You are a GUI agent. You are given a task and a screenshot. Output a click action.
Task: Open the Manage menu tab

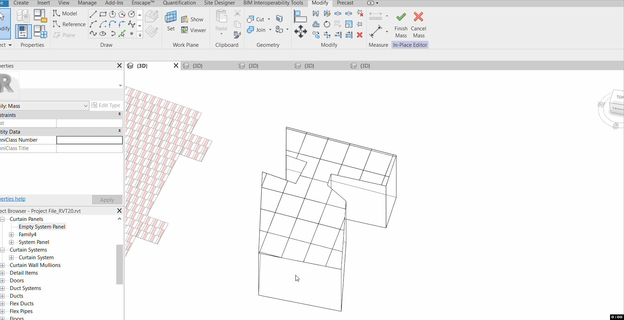(87, 3)
